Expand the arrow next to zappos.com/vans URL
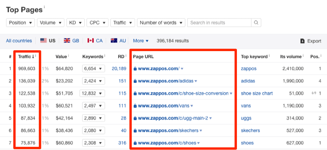Screen dimensions: 327x150 [192, 106]
